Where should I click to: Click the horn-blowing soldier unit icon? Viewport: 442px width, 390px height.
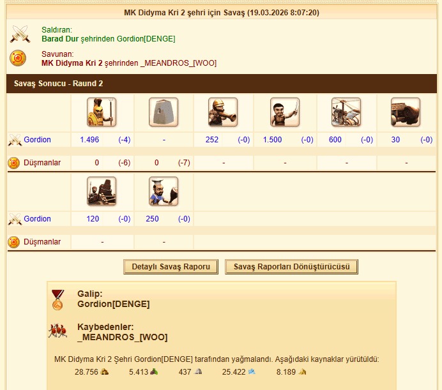(223, 112)
